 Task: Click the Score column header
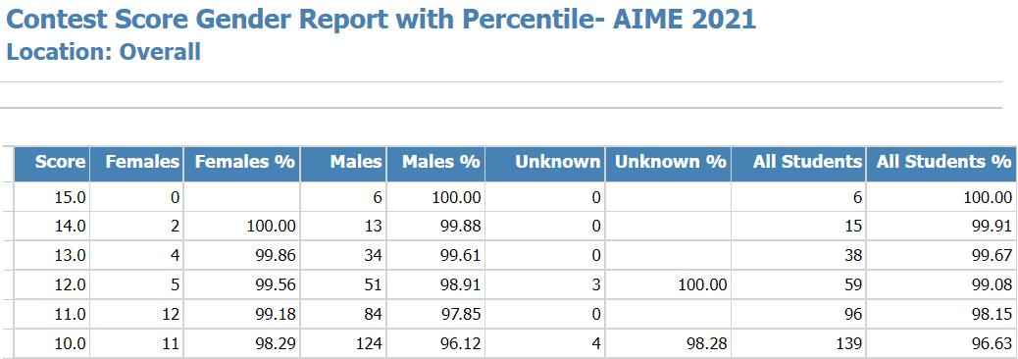(x=51, y=164)
